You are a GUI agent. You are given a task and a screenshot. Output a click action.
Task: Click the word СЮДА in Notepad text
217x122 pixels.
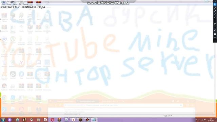[41, 7]
